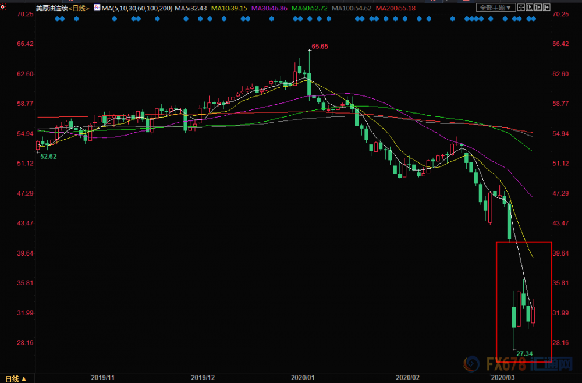This screenshot has height=383, width=582.
Task: Click 28.16 on the left price axis
Action: (x=25, y=343)
